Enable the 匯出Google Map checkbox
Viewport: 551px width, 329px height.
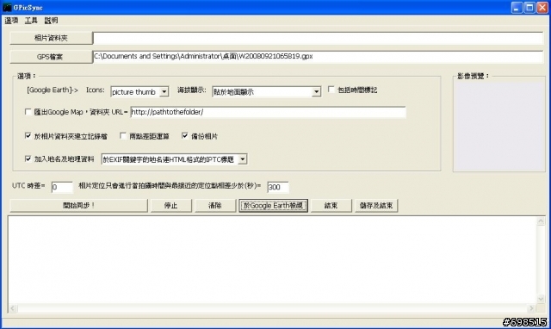click(x=28, y=112)
